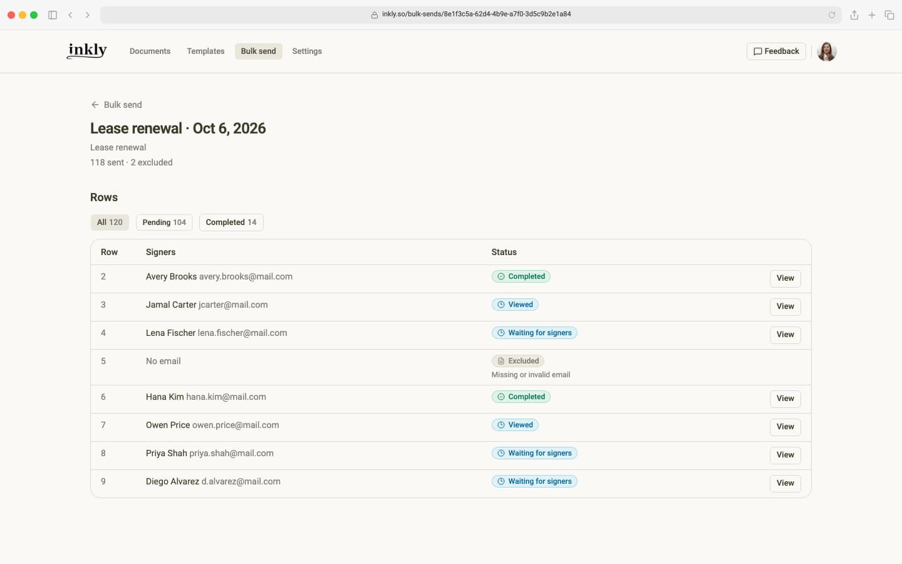Click Viewed status badge for Jamal Carter

tap(515, 305)
